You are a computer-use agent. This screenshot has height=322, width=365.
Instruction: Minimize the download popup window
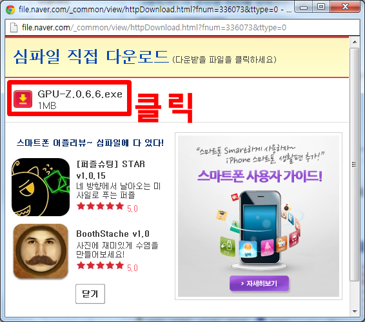pos(304,8)
